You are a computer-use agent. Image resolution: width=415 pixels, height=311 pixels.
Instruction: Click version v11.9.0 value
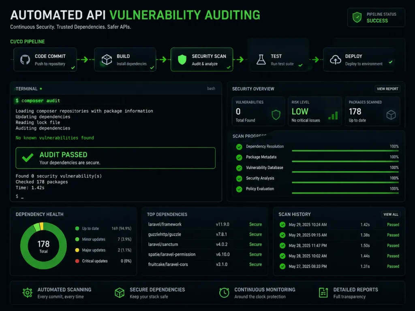coord(222,224)
